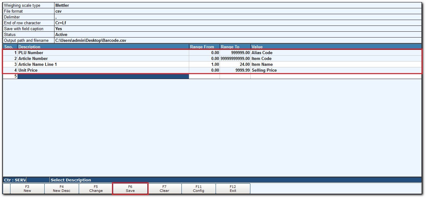
Task: Click the F12 Exit button
Action: point(233,188)
